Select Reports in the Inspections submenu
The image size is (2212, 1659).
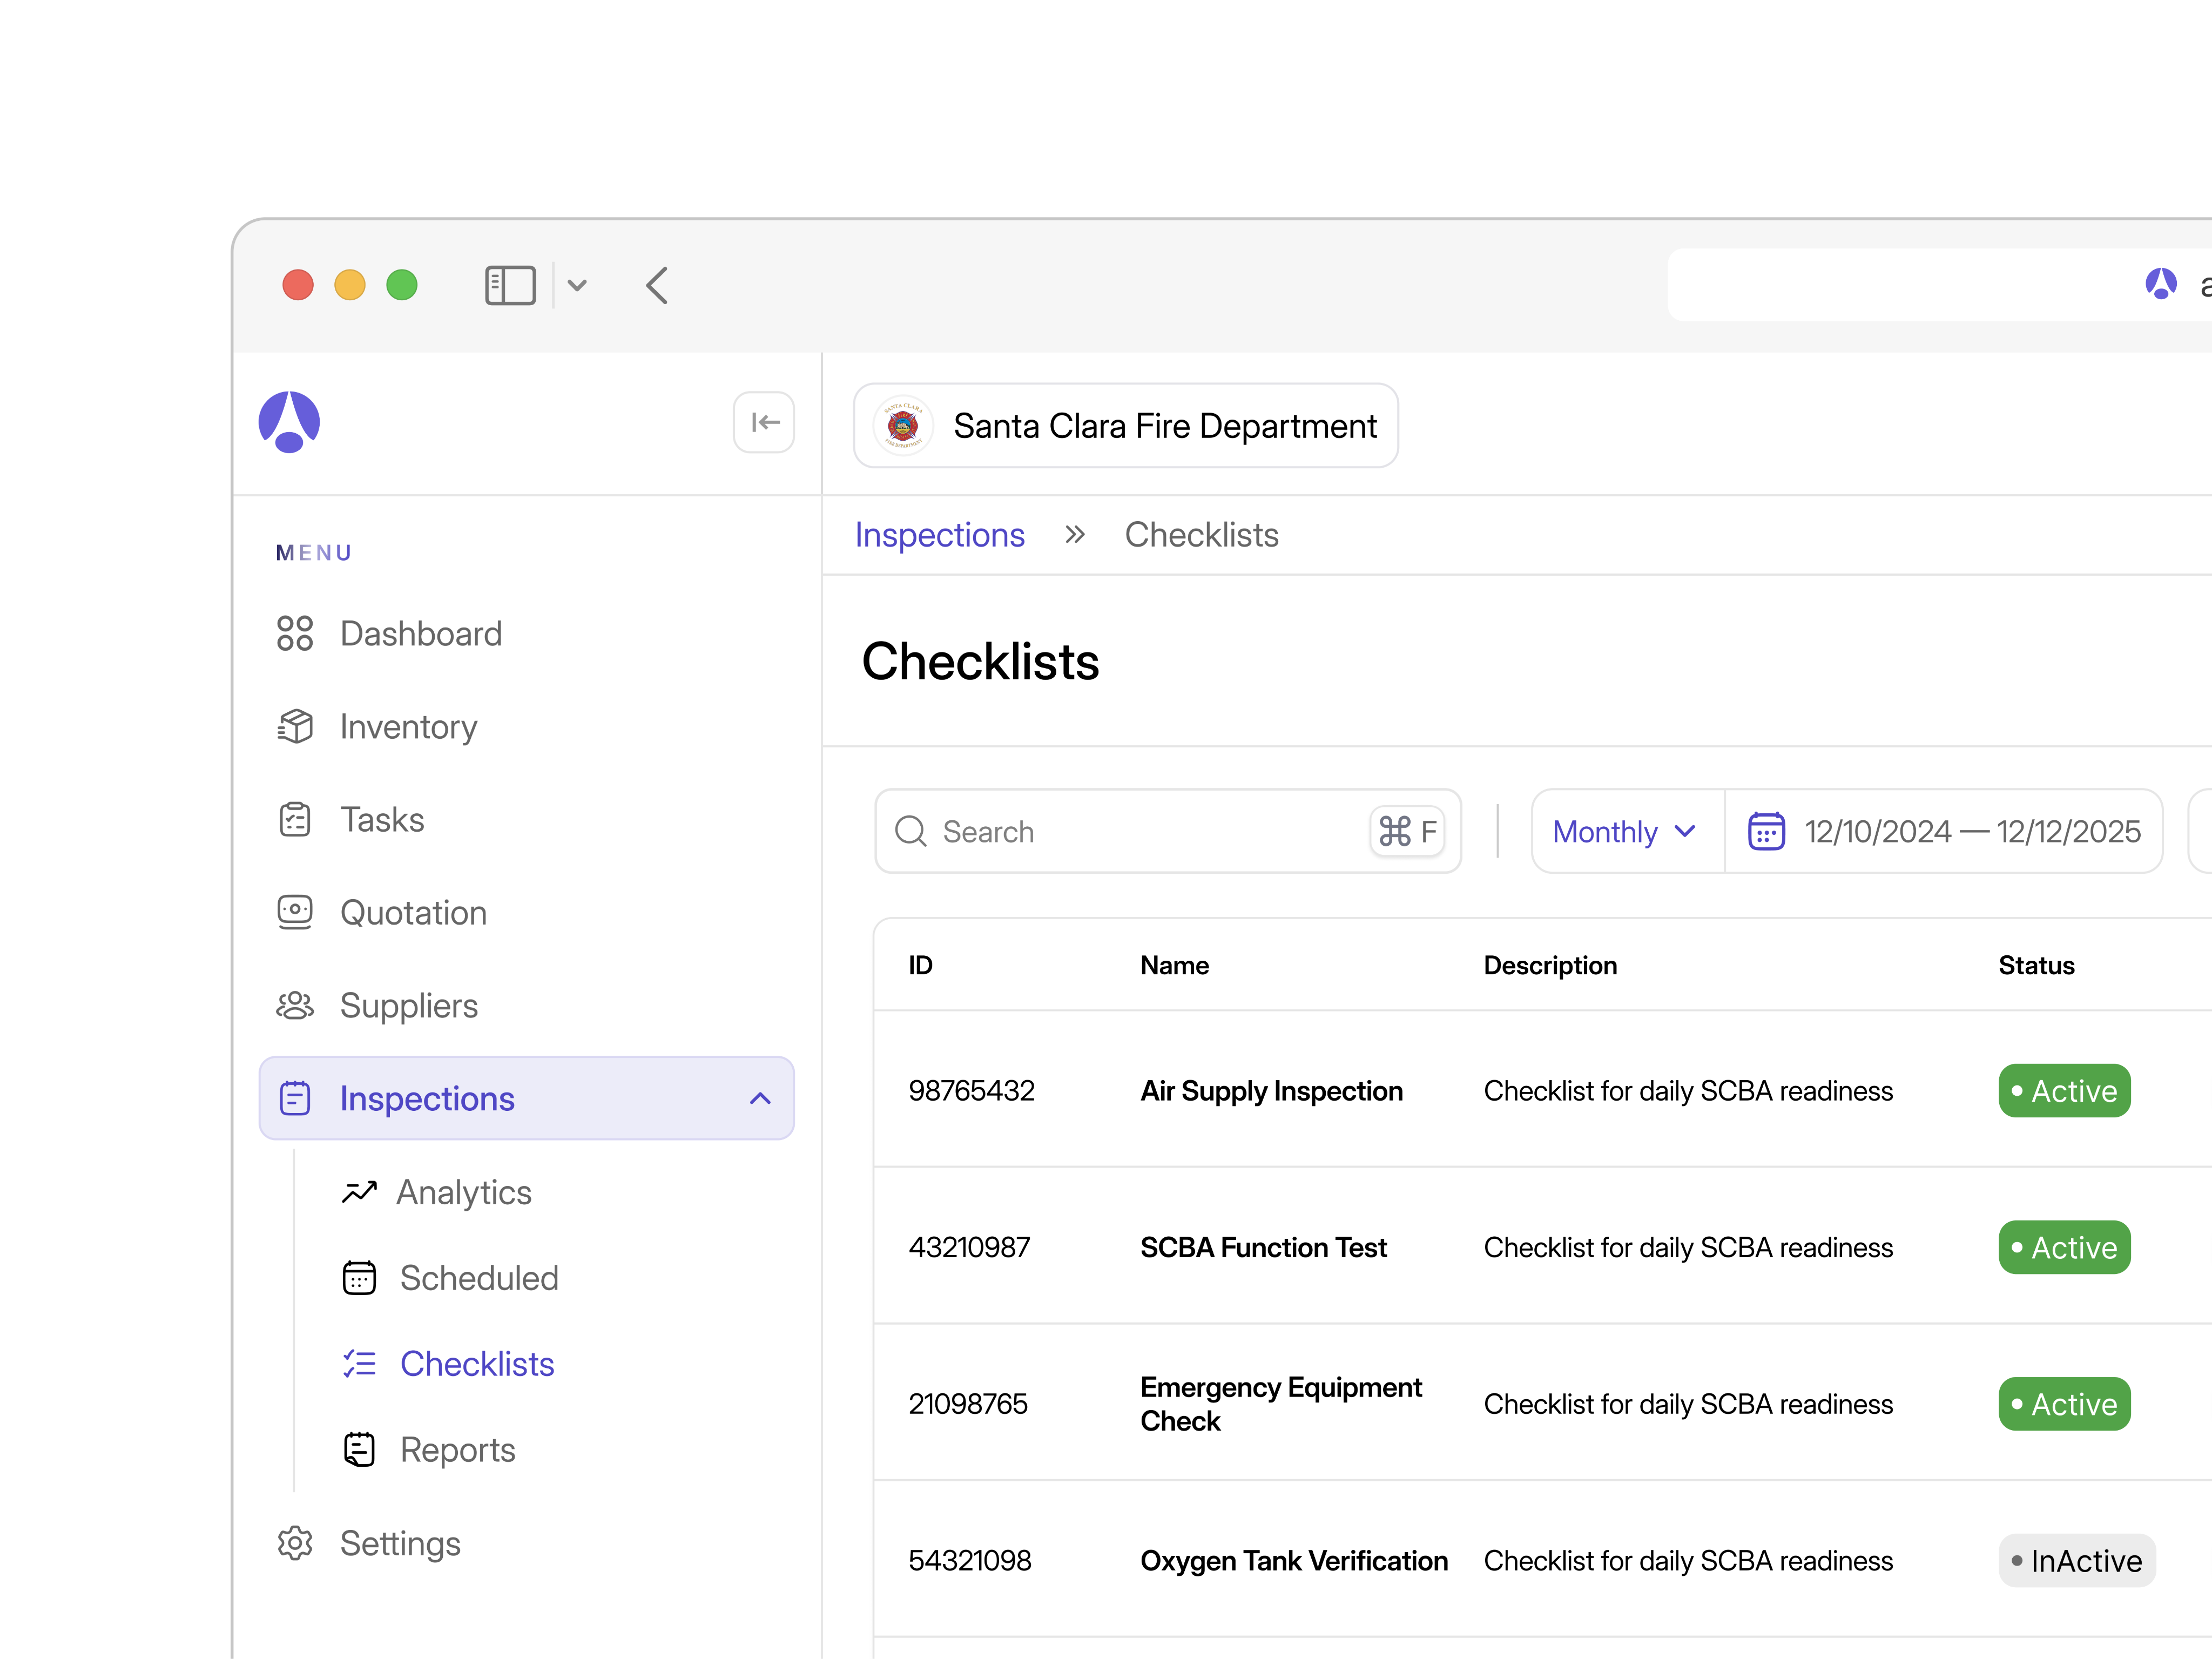457,1450
